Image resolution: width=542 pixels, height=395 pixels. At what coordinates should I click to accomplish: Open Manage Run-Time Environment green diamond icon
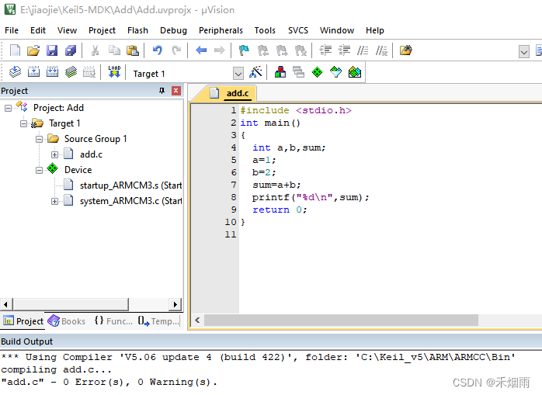317,73
